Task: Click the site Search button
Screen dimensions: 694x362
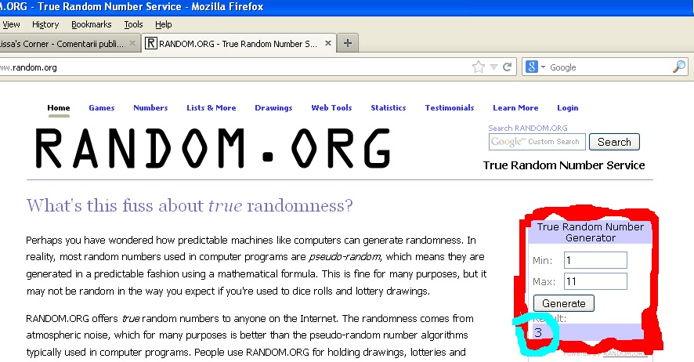Action: (614, 142)
